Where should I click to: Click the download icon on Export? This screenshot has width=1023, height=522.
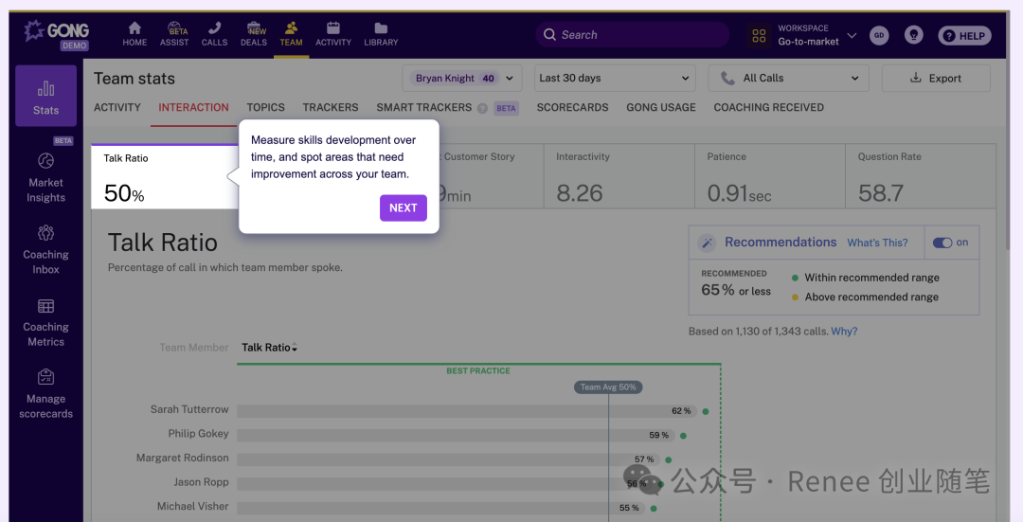(916, 78)
